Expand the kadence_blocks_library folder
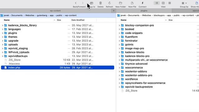The width and height of the screenshot is (199, 112). [x=2, y=26]
